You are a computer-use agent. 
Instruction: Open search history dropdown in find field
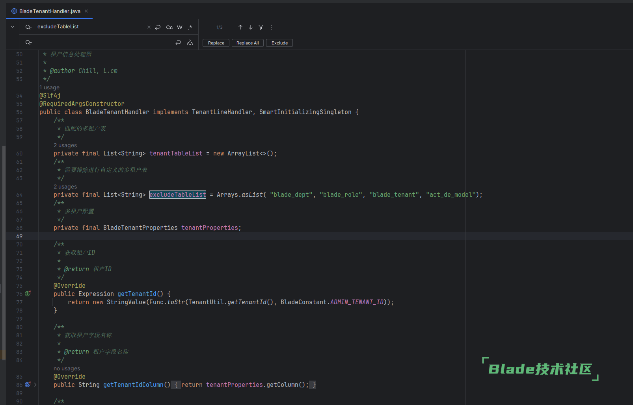pos(28,27)
